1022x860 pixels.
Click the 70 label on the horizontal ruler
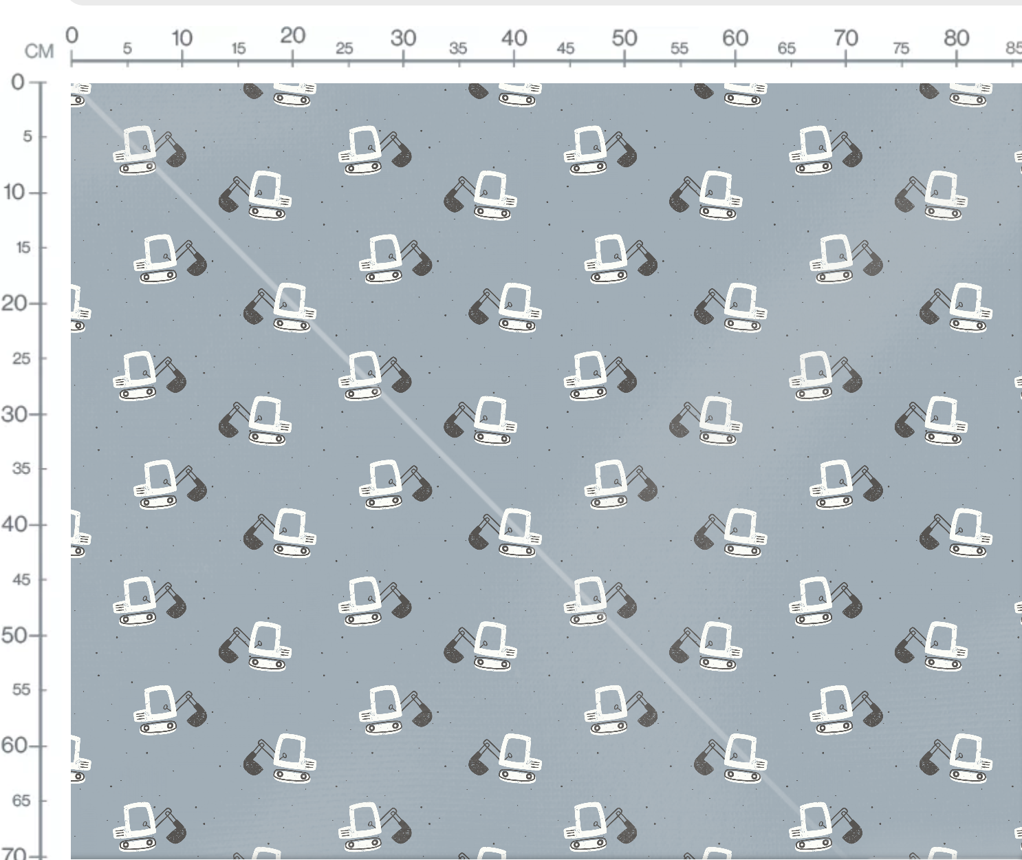pos(846,38)
